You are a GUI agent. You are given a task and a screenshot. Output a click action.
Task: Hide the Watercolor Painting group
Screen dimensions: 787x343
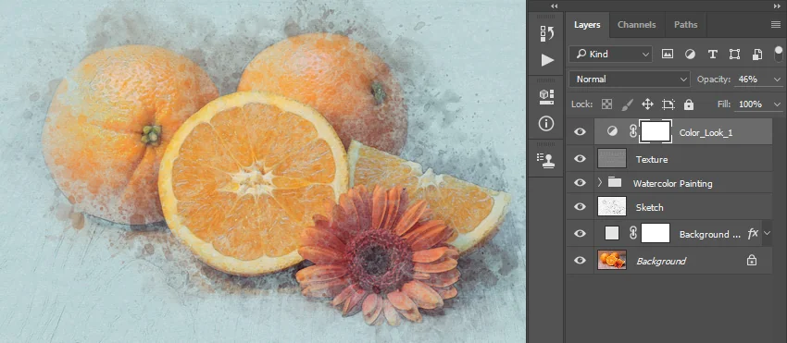point(580,182)
